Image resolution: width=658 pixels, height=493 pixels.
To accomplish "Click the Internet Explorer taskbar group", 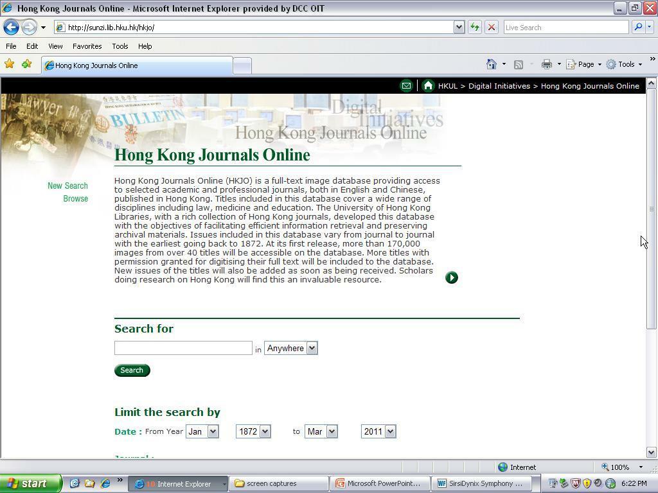I will click(177, 483).
